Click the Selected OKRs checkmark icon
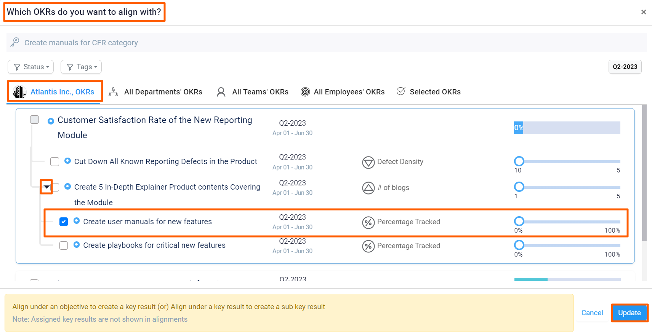 click(401, 91)
